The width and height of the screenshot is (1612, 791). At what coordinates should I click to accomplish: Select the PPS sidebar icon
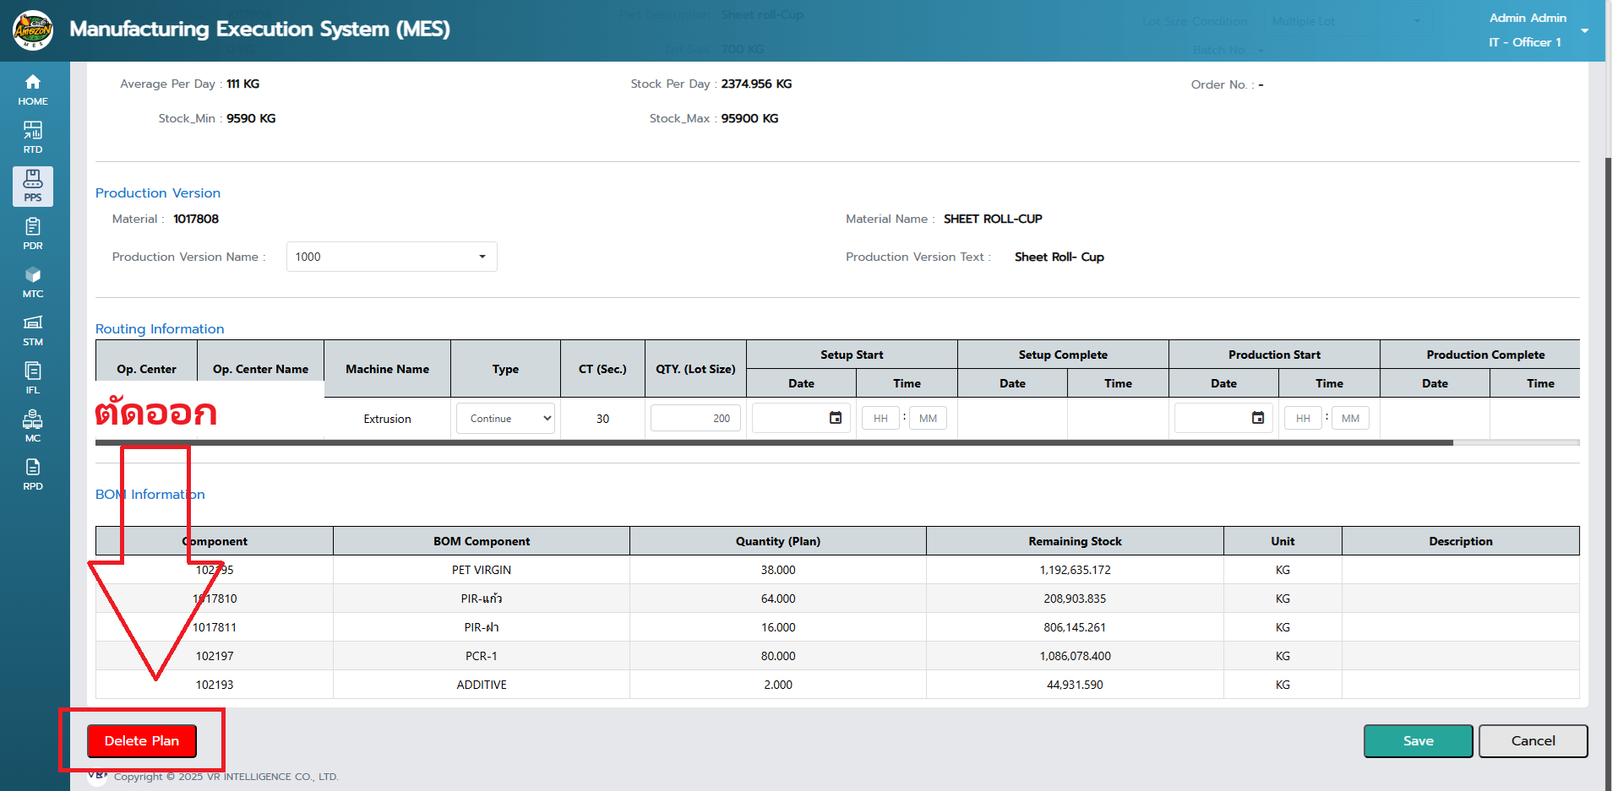point(33,186)
